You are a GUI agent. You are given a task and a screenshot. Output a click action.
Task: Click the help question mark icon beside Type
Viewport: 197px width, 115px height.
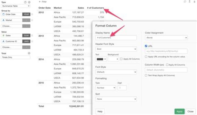click(x=25, y=2)
